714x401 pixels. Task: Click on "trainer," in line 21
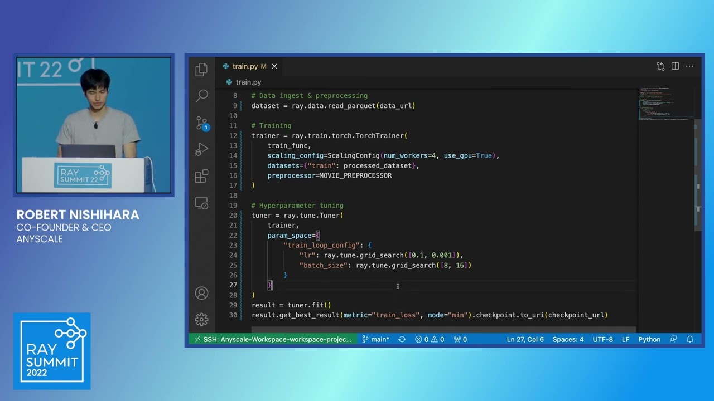pyautogui.click(x=283, y=226)
